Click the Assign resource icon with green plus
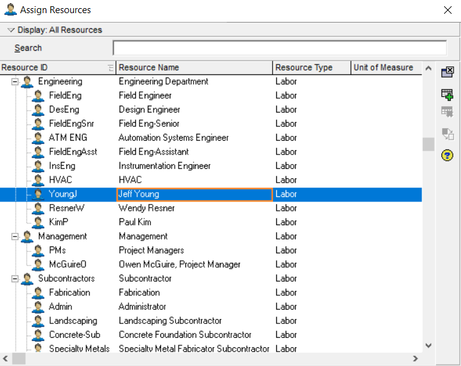 click(447, 94)
